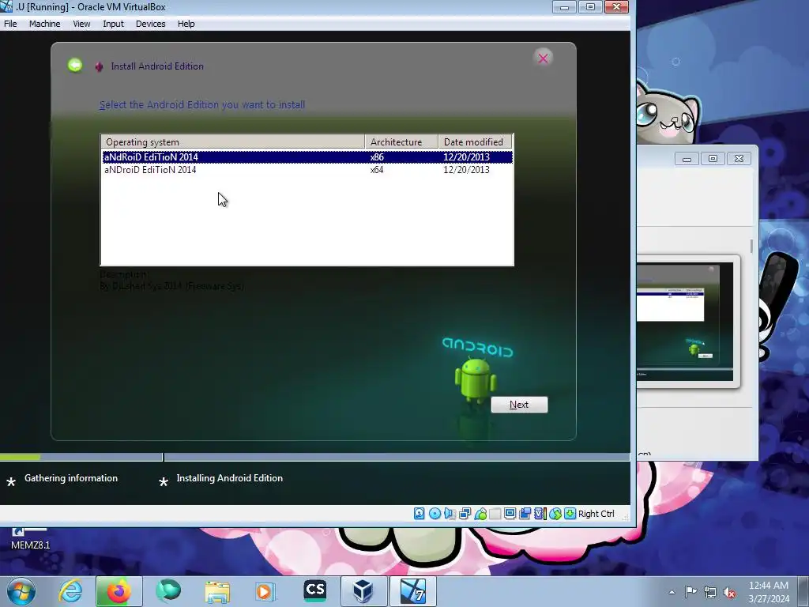The width and height of the screenshot is (809, 607).
Task: Open the MEMZ8.1 desktop shortcut
Action: [30, 539]
